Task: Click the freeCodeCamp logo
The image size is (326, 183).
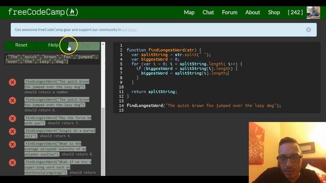Action: (43, 12)
